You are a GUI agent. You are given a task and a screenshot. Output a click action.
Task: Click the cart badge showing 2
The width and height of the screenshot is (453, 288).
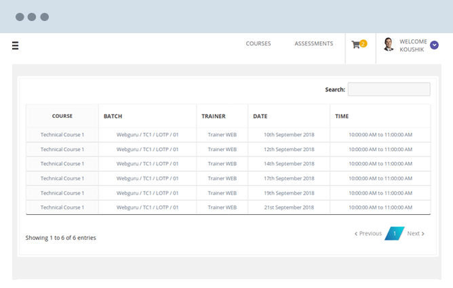click(363, 43)
